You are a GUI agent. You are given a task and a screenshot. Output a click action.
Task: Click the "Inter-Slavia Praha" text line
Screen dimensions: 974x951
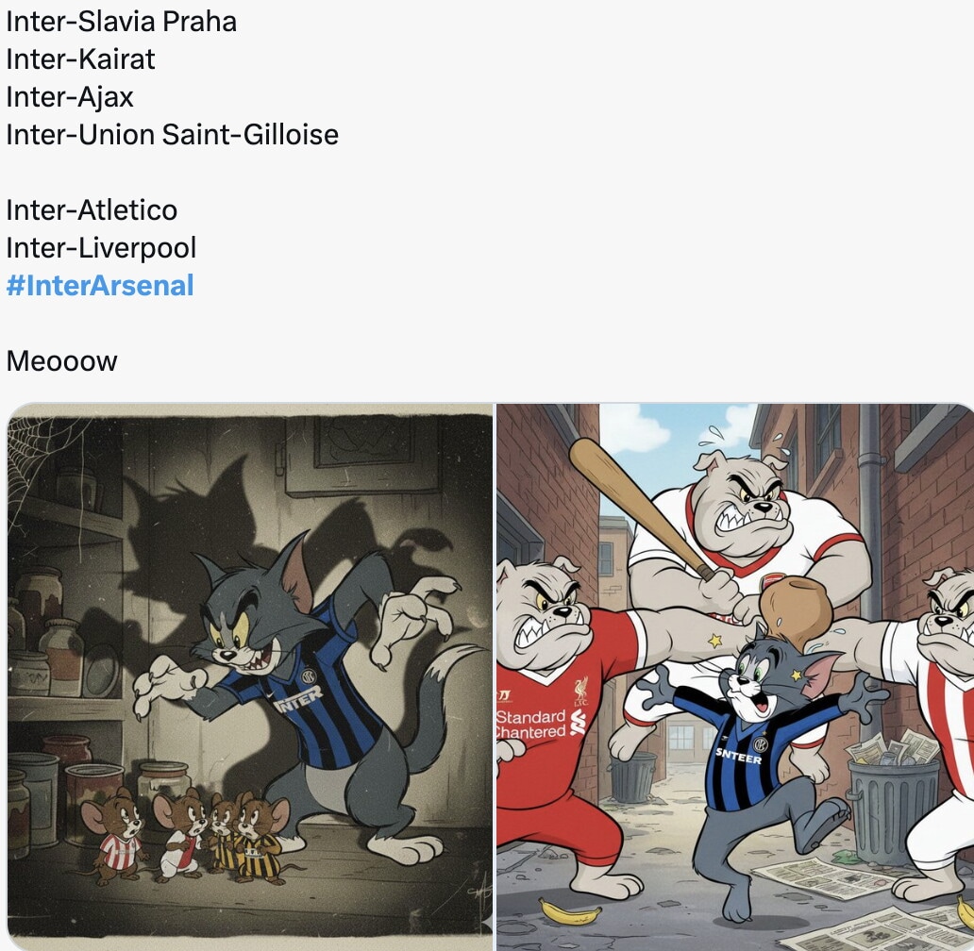121,22
